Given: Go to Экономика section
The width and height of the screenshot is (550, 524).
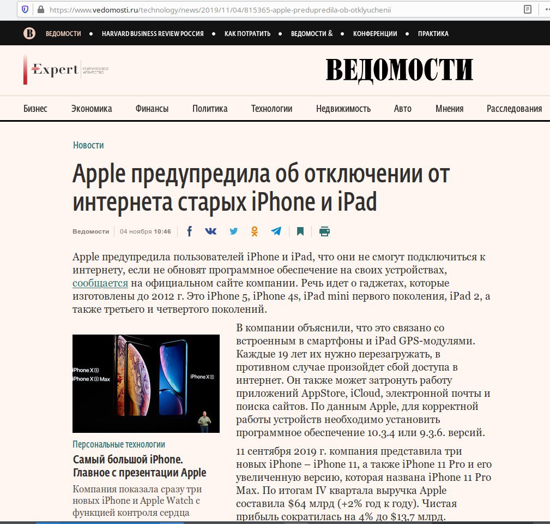Looking at the screenshot, I should click(92, 109).
